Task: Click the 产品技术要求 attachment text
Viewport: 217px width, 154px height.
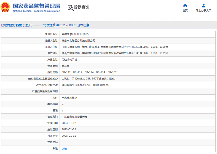Action: (69, 98)
